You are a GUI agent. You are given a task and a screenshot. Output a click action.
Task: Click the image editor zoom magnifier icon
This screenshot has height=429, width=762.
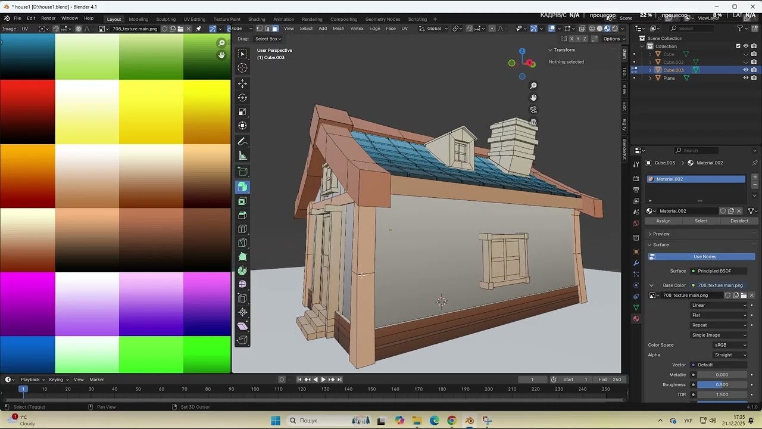coord(221,43)
